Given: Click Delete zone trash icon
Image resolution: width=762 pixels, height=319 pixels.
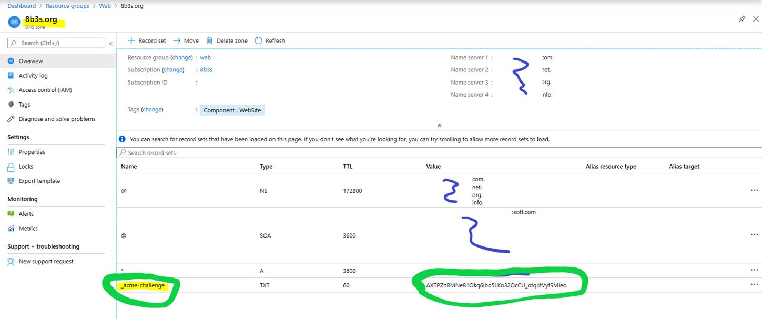Looking at the screenshot, I should coord(210,40).
